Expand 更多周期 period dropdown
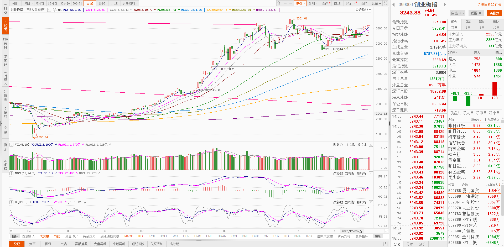The image size is (504, 247). tap(130, 3)
